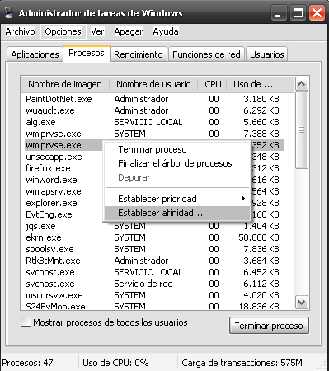Click the Servicio de red user name
This screenshot has height=371, width=329.
[x=143, y=284]
